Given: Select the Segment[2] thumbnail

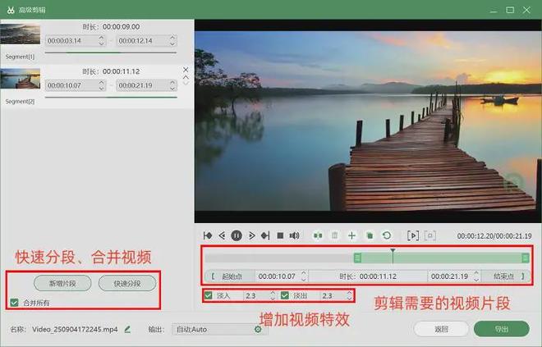Looking at the screenshot, I should click(x=20, y=80).
